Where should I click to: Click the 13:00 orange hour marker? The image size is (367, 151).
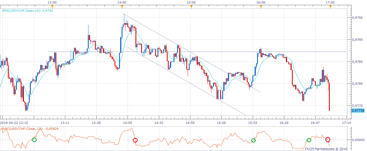(52, 6)
